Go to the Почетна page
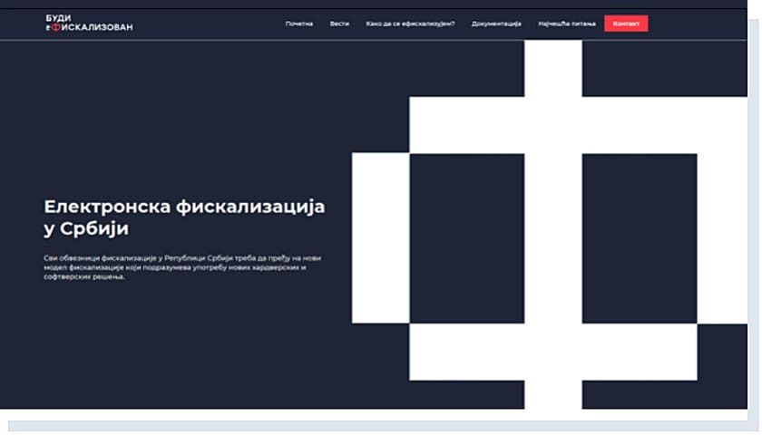Viewport: 762px width, 435px height. (x=298, y=24)
